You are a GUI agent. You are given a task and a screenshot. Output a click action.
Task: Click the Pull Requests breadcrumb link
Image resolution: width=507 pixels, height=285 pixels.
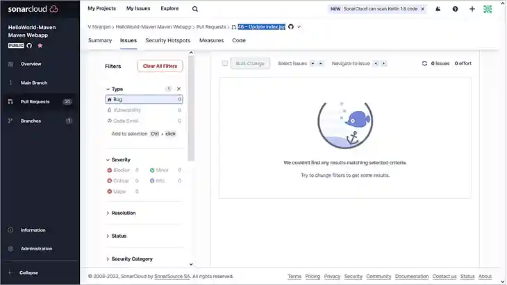tap(211, 27)
